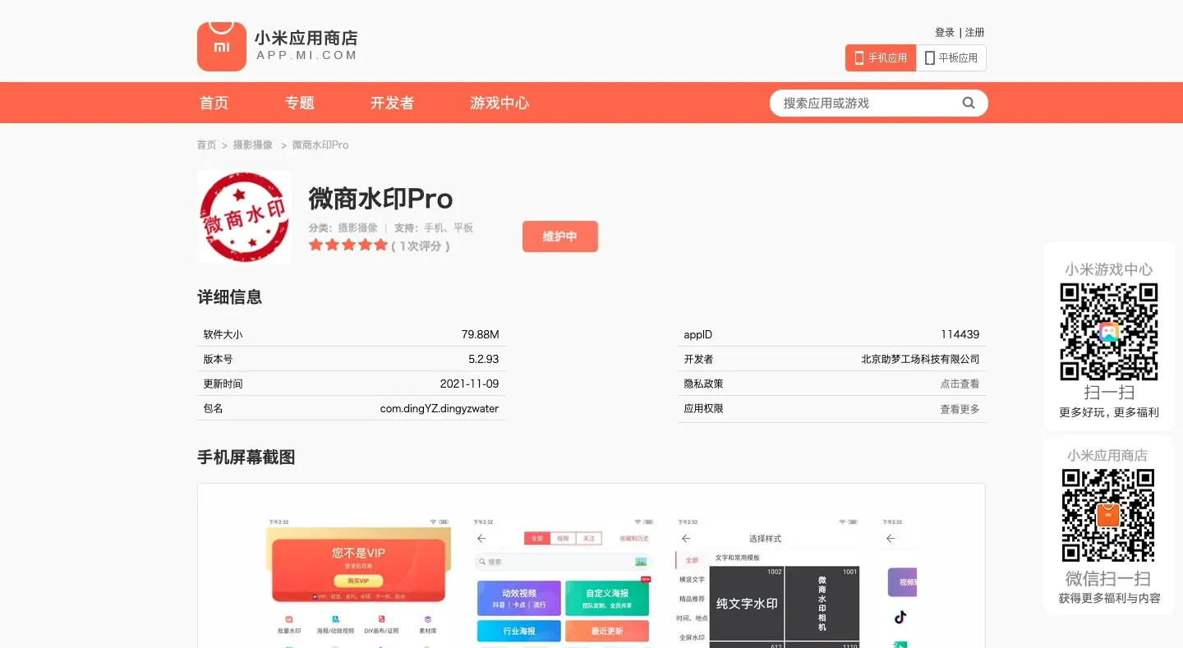Click the 搜索应用或游戏 input field
1183x648 pixels.
pyautogui.click(x=867, y=103)
